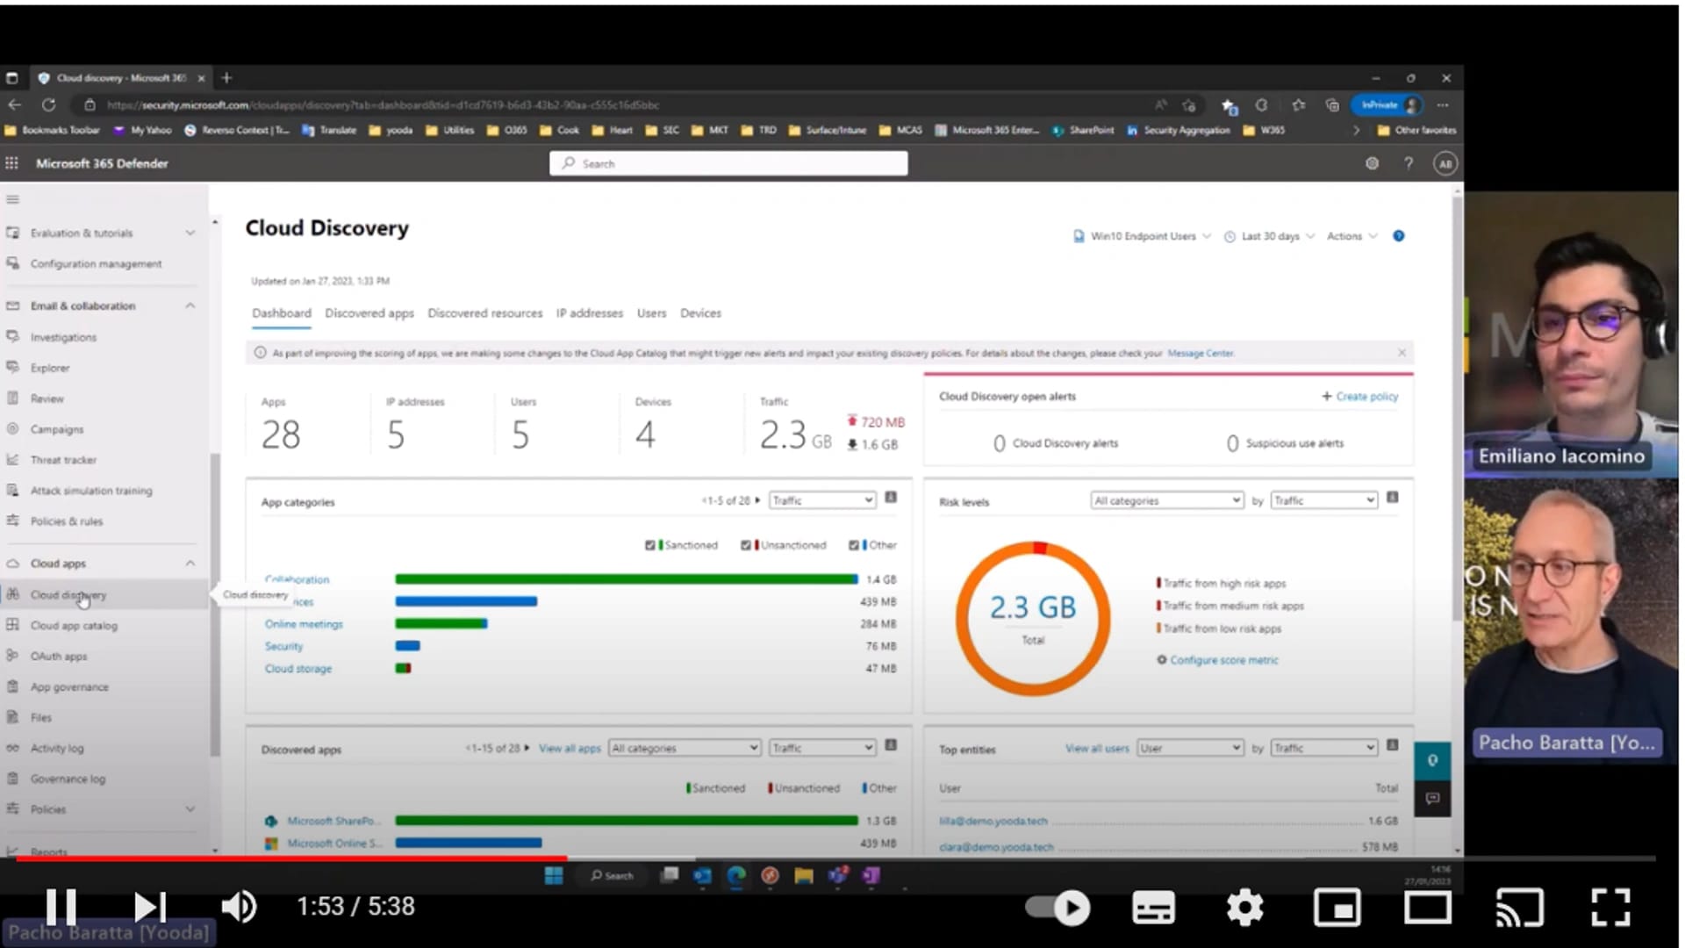Toggle the YouTube autoplay switch
This screenshot has height=948, width=1685.
1058,908
